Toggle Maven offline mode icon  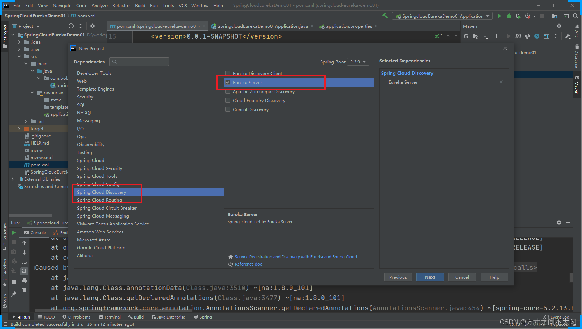tap(527, 36)
